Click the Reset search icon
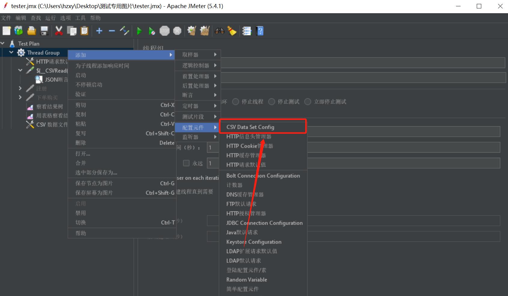The height and width of the screenshot is (296, 508). (232, 31)
